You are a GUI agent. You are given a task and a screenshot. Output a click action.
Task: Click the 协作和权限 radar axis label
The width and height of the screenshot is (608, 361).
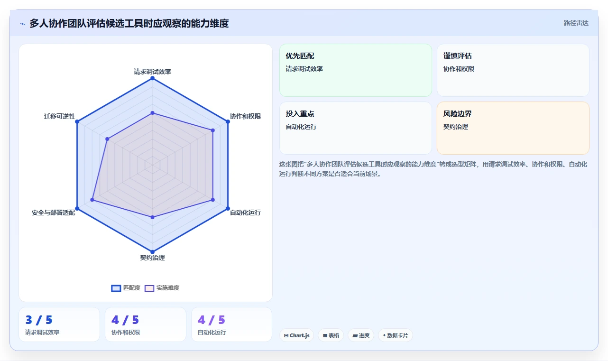pos(245,116)
